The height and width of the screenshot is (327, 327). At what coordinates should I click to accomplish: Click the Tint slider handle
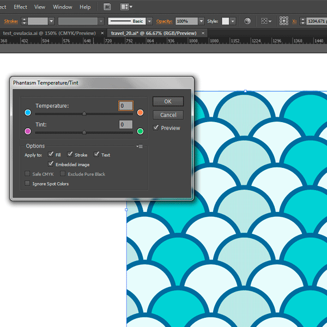point(84,132)
